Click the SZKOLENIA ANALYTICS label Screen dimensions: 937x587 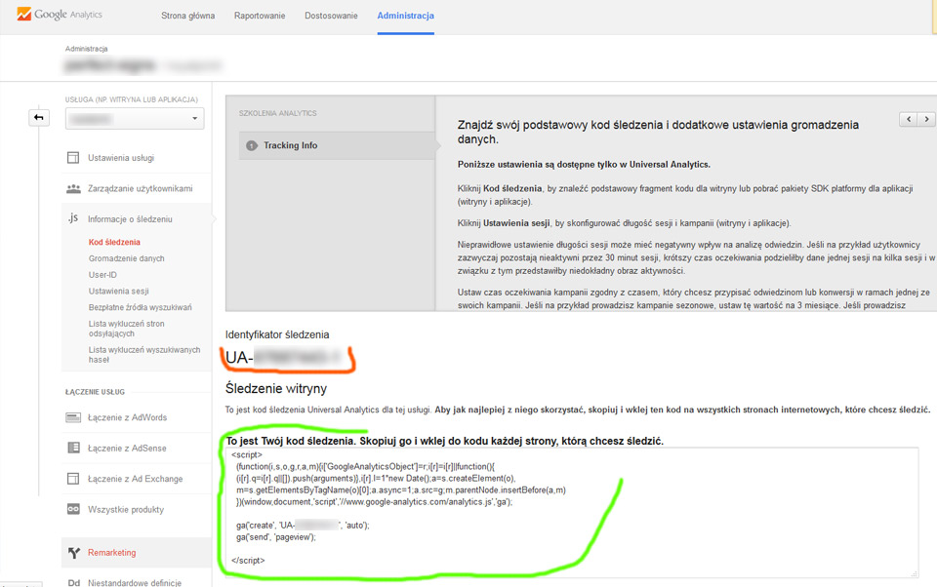coord(278,113)
